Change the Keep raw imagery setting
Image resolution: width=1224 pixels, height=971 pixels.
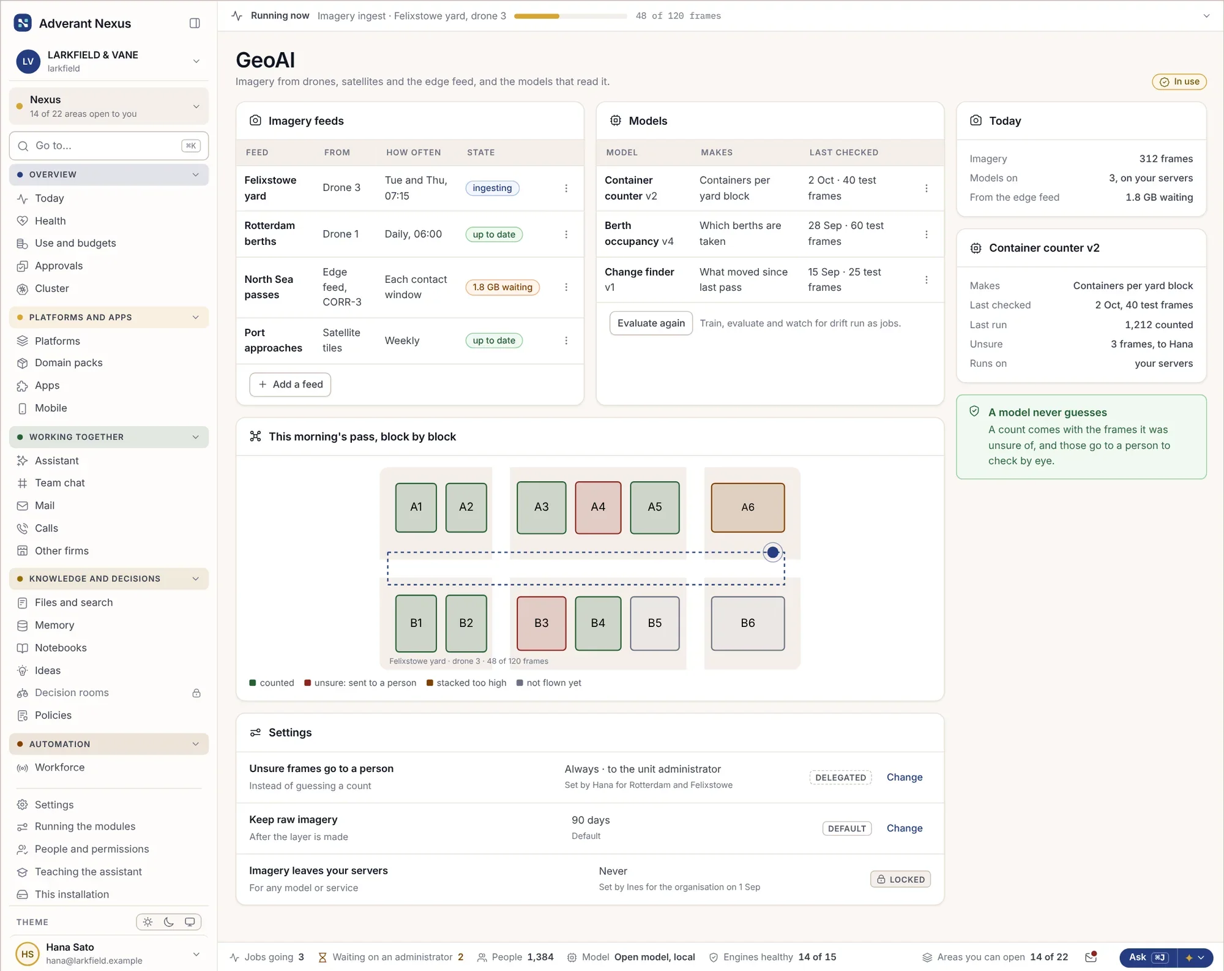pyautogui.click(x=904, y=828)
